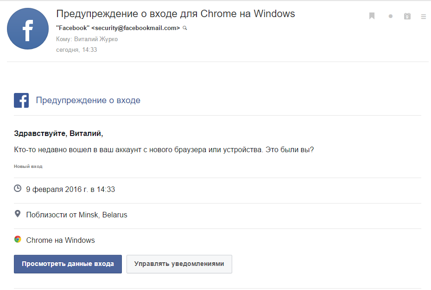Open the calendar reminder icon
The image size is (431, 290).
coord(407,16)
